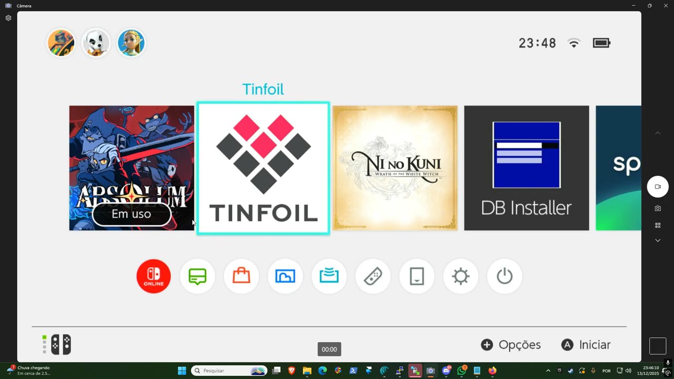Click the Steam tray icon

click(x=571, y=371)
